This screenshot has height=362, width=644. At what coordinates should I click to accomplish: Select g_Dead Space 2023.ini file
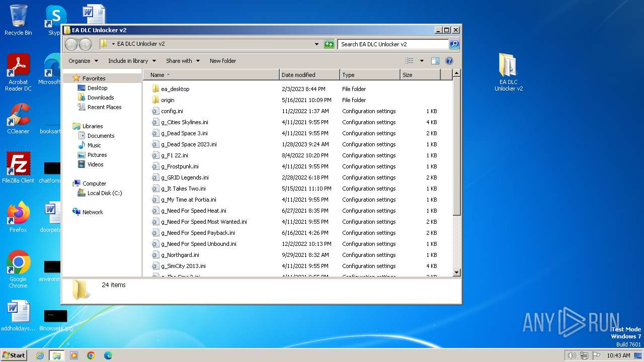[189, 144]
